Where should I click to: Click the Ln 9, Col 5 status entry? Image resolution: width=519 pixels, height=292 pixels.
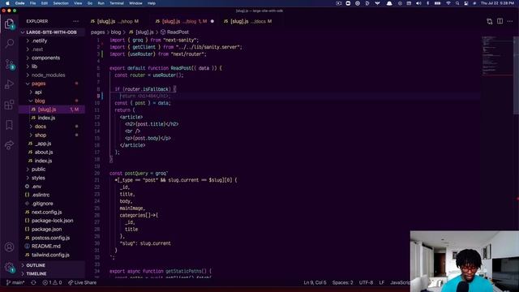point(315,282)
